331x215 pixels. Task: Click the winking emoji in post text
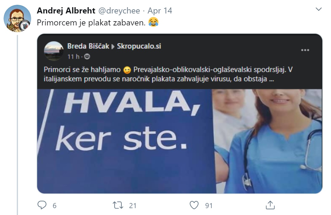[x=127, y=70]
